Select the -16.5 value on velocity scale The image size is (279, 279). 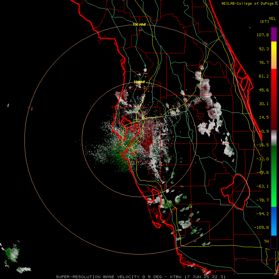click(x=263, y=145)
